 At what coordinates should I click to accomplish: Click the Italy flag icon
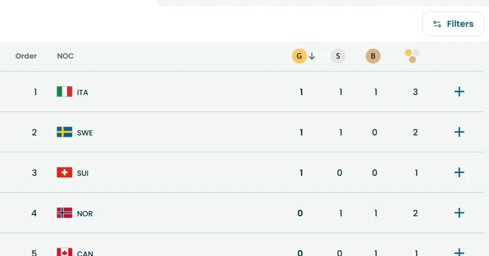pyautogui.click(x=64, y=92)
